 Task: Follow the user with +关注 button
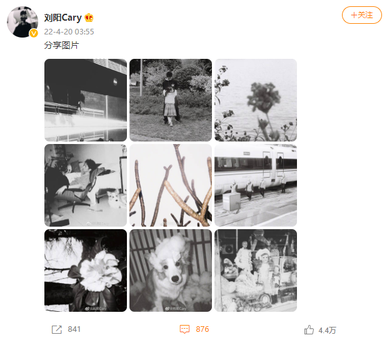tap(361, 15)
